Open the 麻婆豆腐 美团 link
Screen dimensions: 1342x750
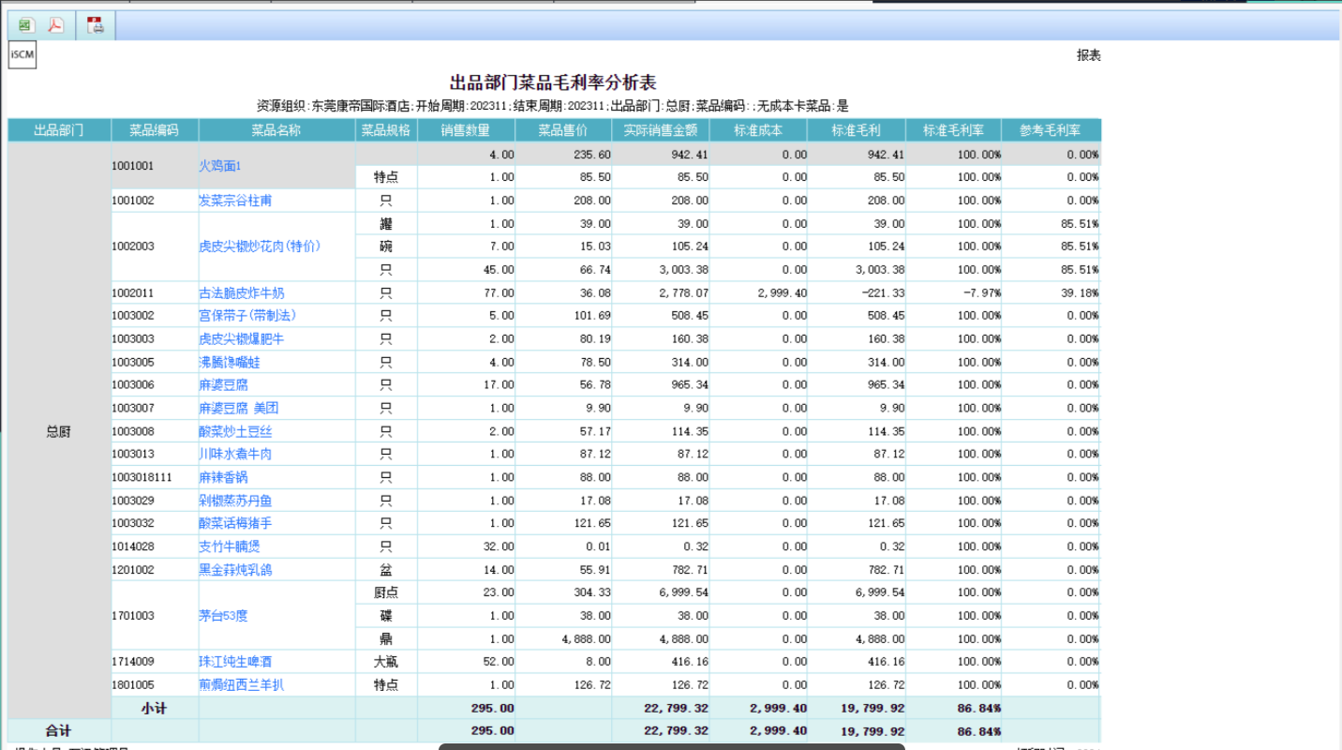tap(238, 408)
